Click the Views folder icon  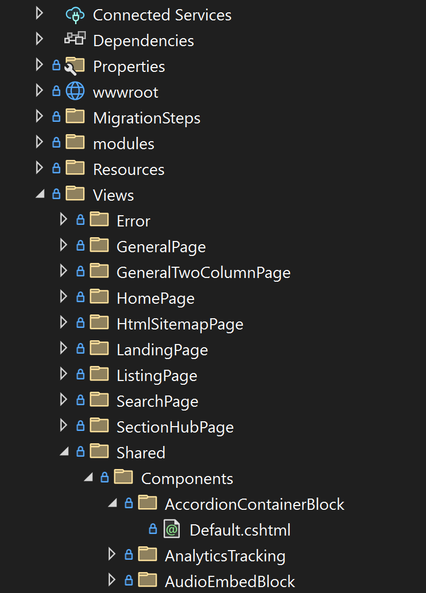point(75,195)
